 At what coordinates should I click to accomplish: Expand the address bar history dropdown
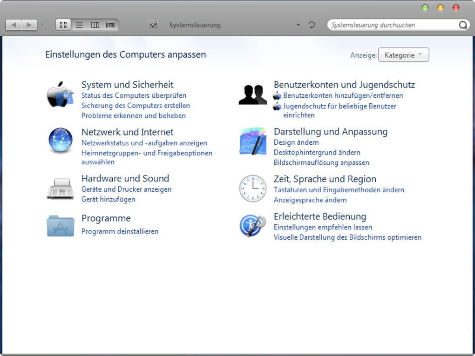click(298, 25)
